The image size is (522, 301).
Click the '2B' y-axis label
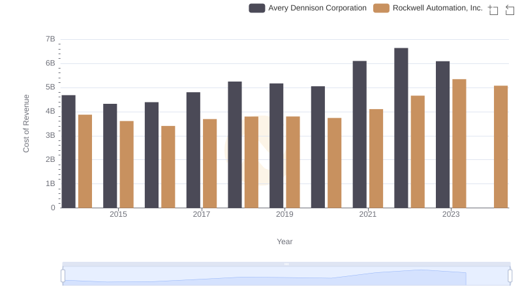50,159
